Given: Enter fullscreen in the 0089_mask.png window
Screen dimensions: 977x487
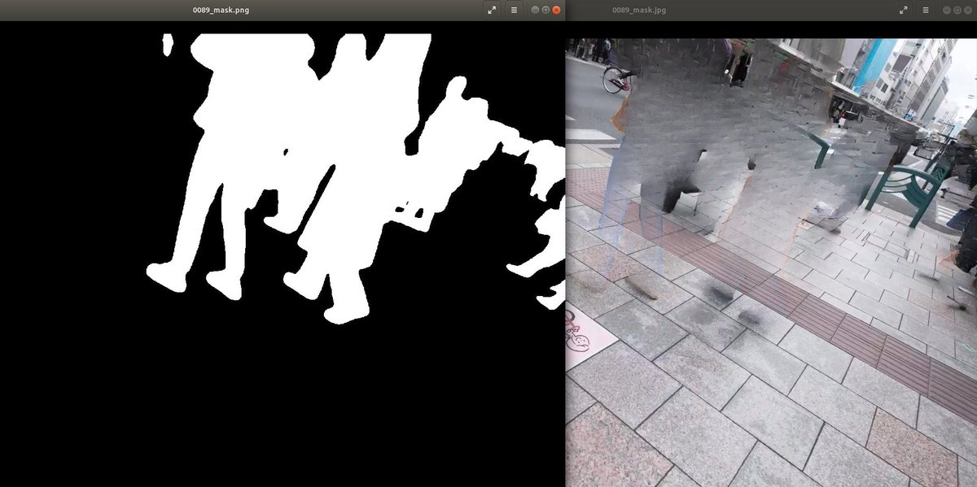Looking at the screenshot, I should point(492,10).
